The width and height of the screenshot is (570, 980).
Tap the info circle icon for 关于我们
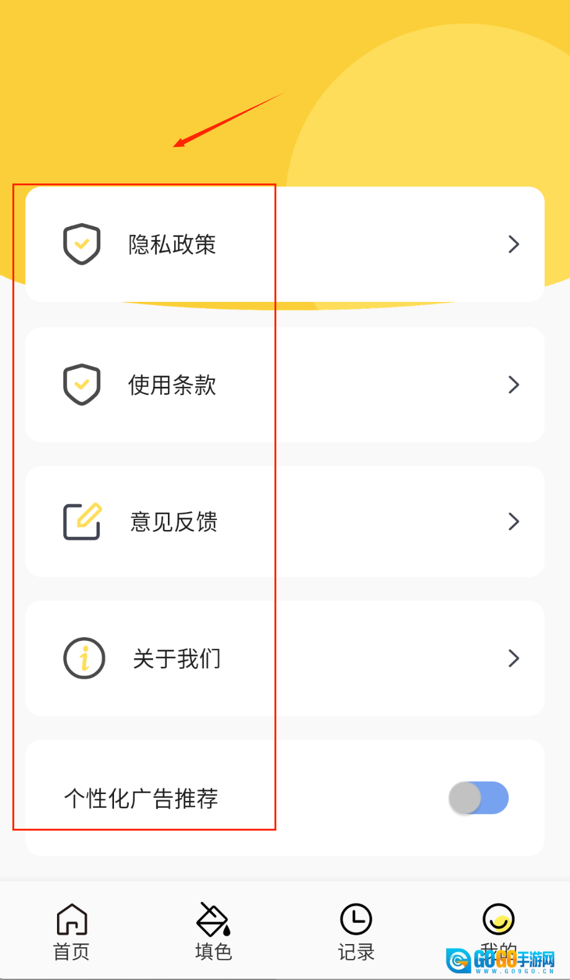click(84, 658)
